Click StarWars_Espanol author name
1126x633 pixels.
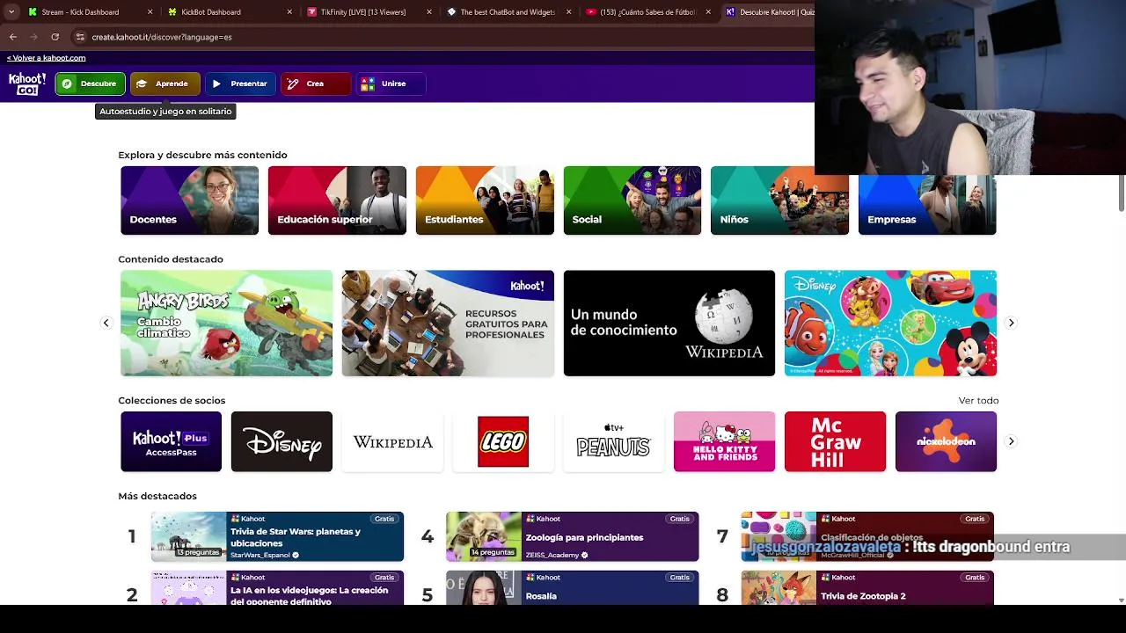pyautogui.click(x=260, y=556)
